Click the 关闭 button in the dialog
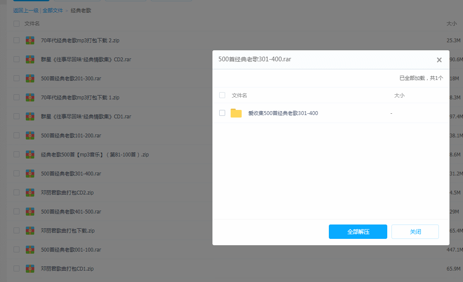 [x=415, y=232]
